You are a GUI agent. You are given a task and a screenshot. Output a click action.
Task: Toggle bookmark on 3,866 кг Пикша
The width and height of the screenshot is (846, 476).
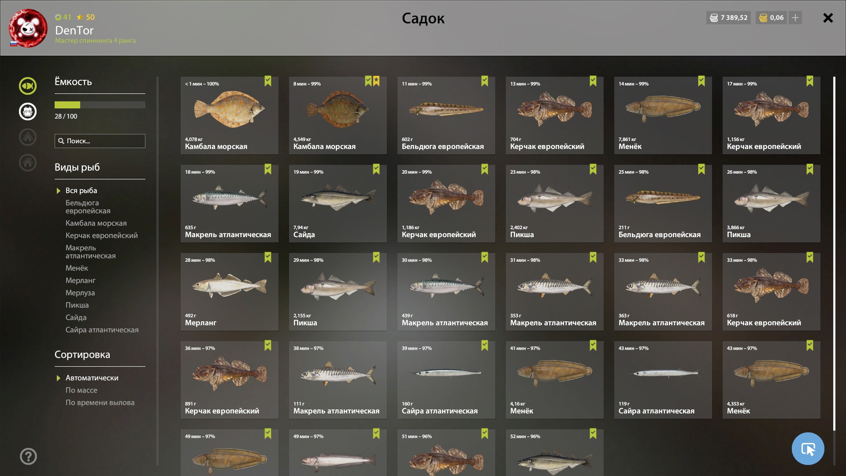click(810, 169)
